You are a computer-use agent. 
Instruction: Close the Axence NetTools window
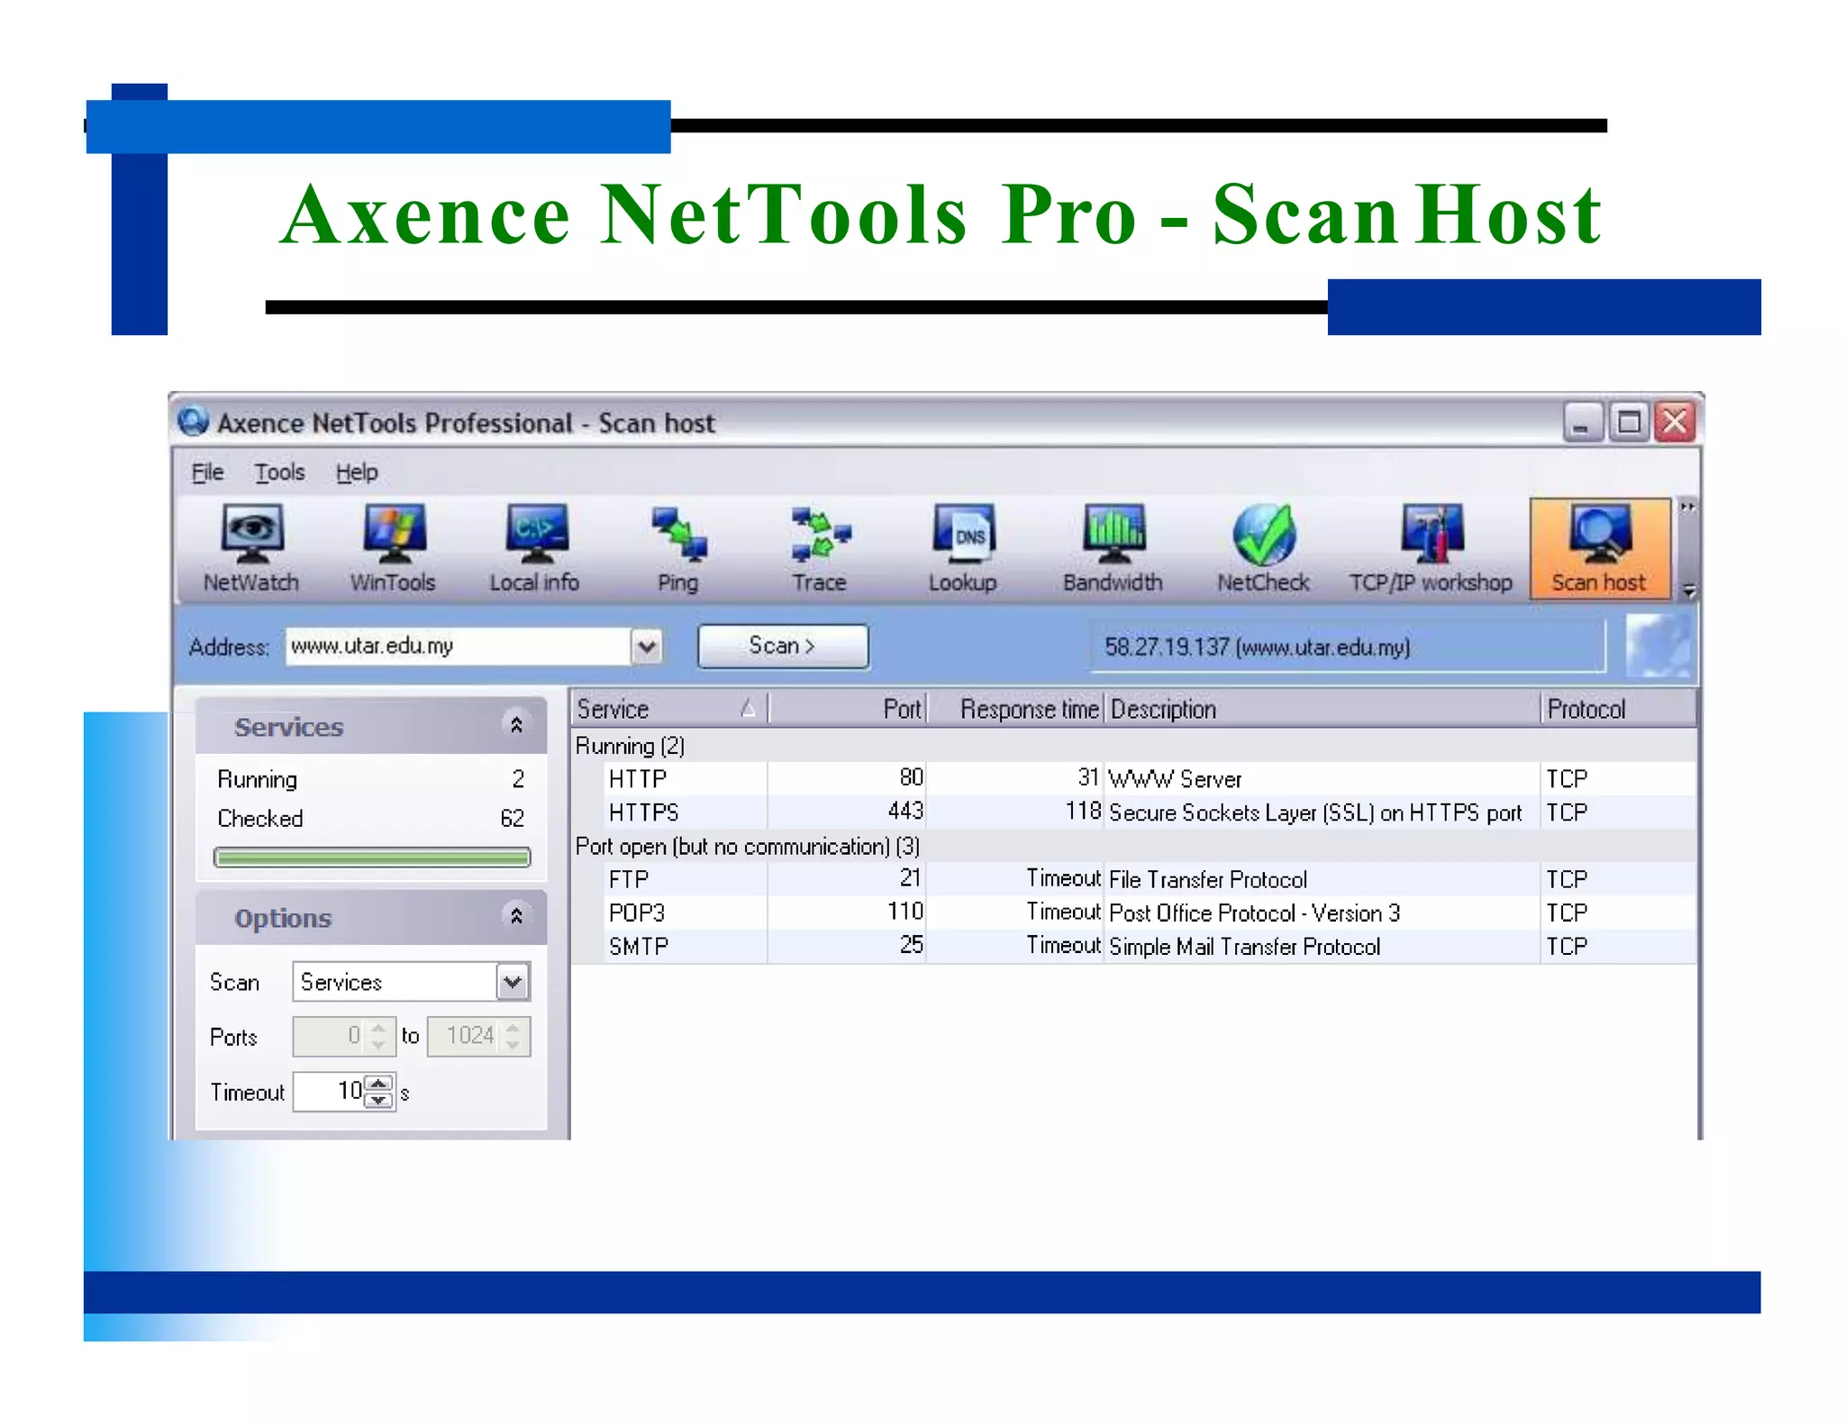tap(1675, 422)
